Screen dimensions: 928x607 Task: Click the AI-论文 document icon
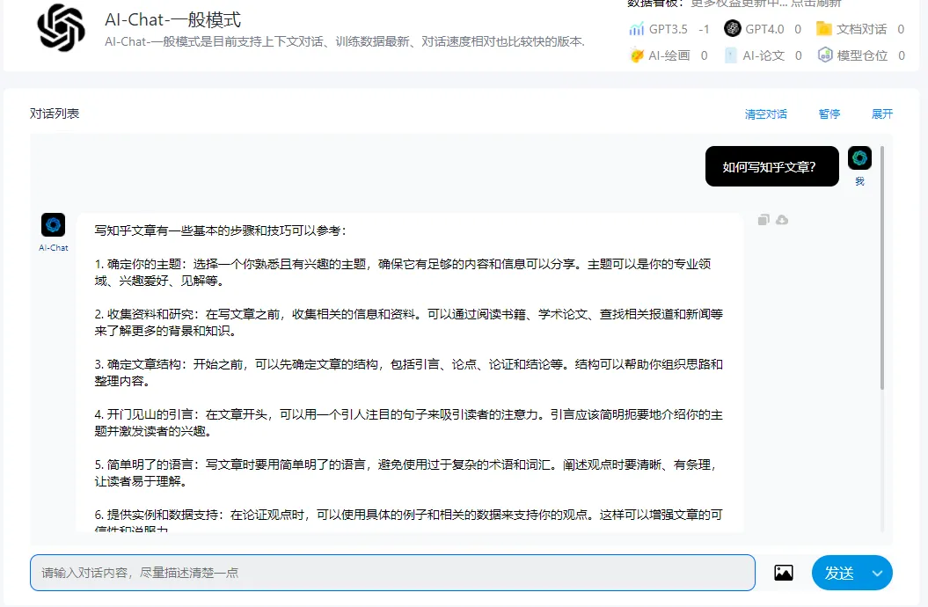pyautogui.click(x=731, y=55)
